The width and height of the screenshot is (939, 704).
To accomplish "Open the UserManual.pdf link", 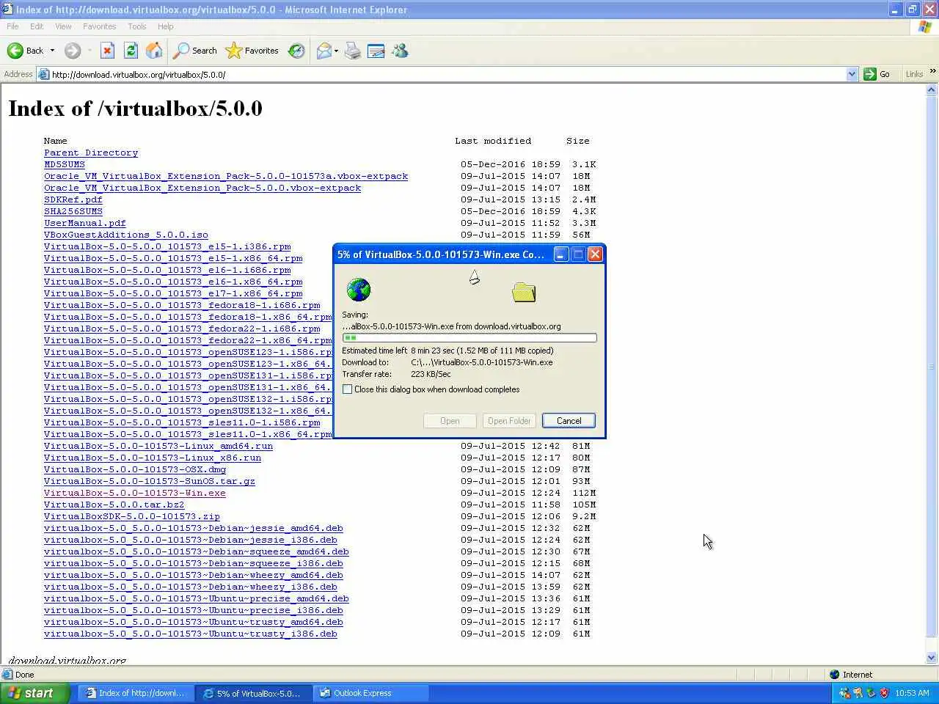I will tap(85, 223).
